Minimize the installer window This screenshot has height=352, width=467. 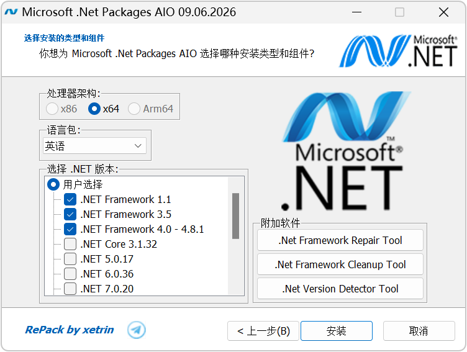(x=356, y=12)
